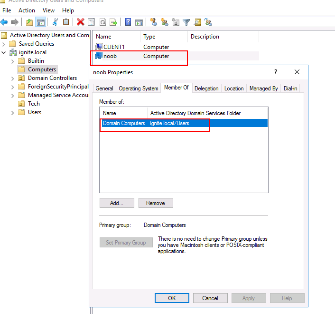335x314 pixels.
Task: Sort by the Description column header
Action: click(x=223, y=37)
